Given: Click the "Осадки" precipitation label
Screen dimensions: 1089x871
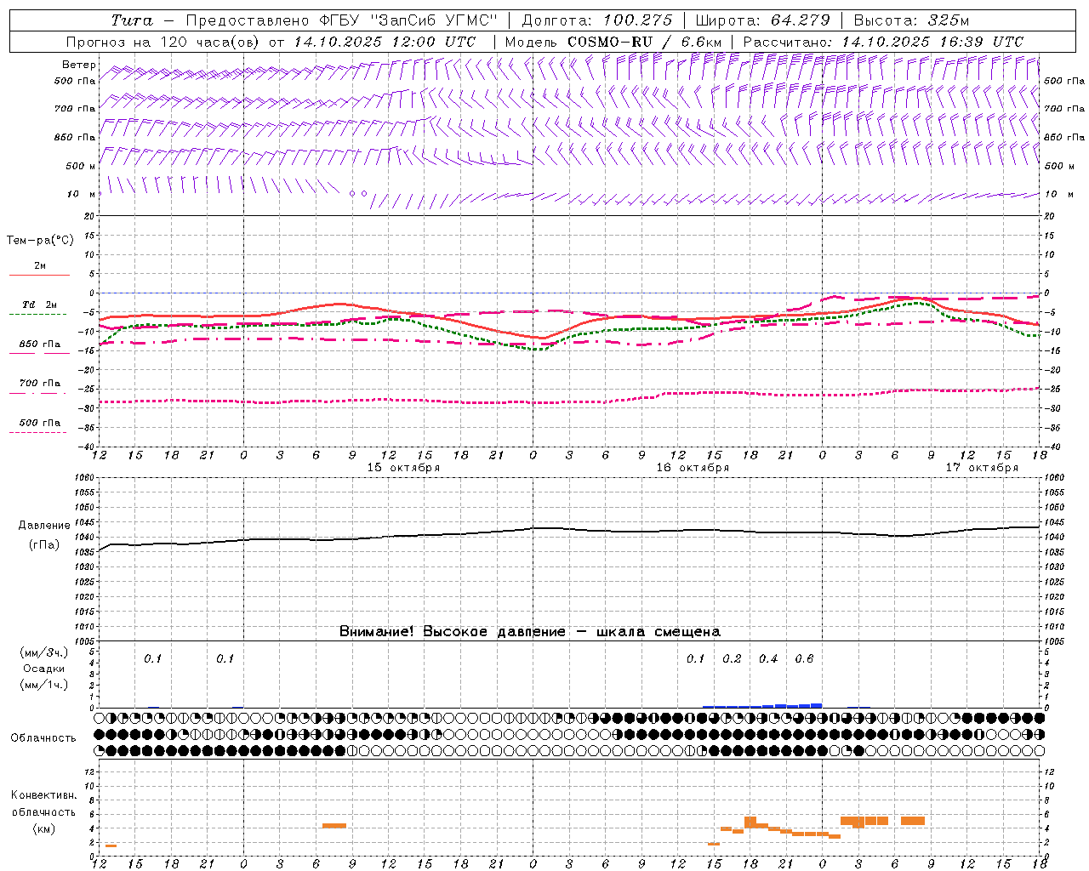Looking at the screenshot, I should tap(44, 669).
